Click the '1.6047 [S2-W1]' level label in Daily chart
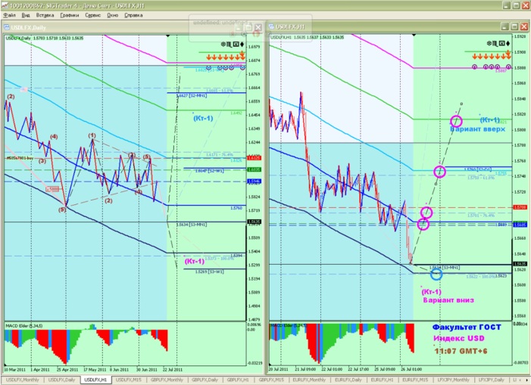This screenshot has width=531, height=385. click(x=209, y=171)
